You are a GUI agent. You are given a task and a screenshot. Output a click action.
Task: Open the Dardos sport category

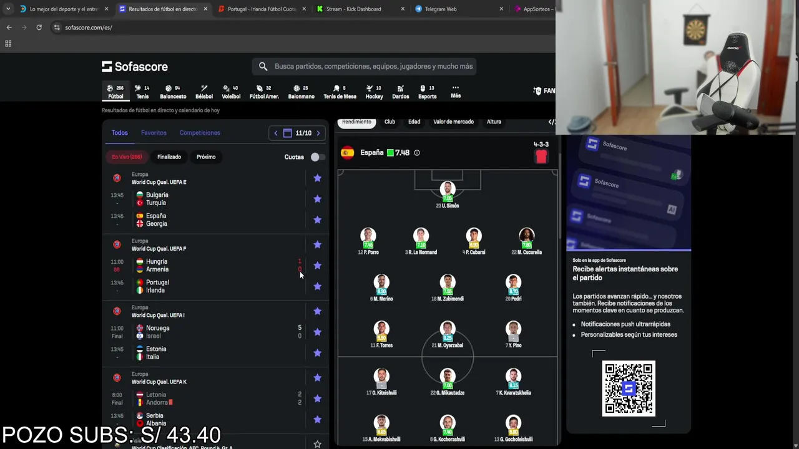(401, 92)
